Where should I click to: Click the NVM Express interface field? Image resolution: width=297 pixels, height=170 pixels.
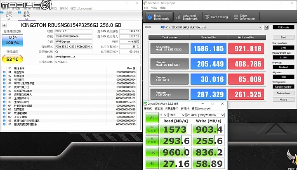pyautogui.click(x=73, y=41)
